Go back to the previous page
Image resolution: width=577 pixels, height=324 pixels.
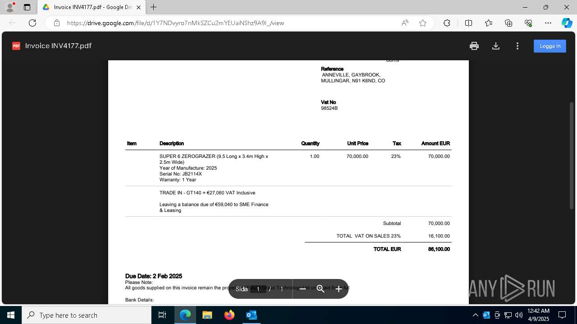[x=13, y=23]
